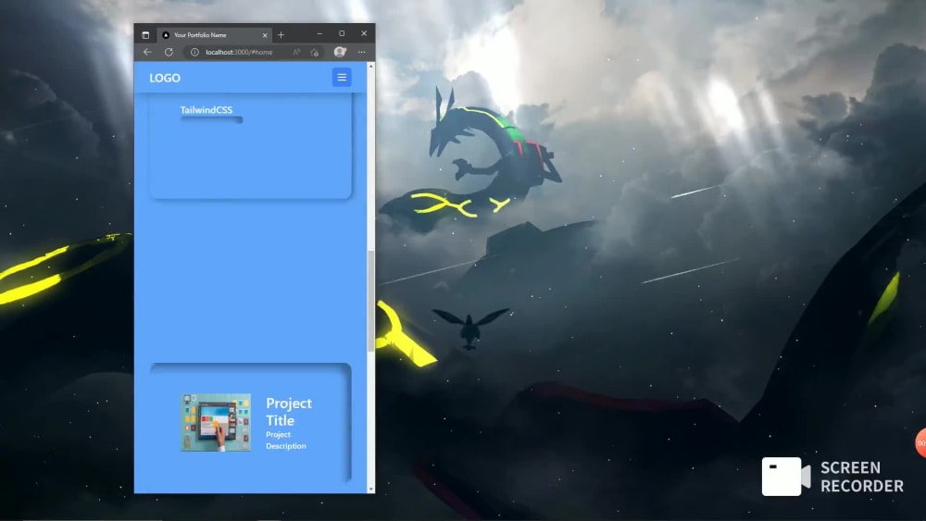
Task: Go back to the previous page
Action: pyautogui.click(x=147, y=52)
